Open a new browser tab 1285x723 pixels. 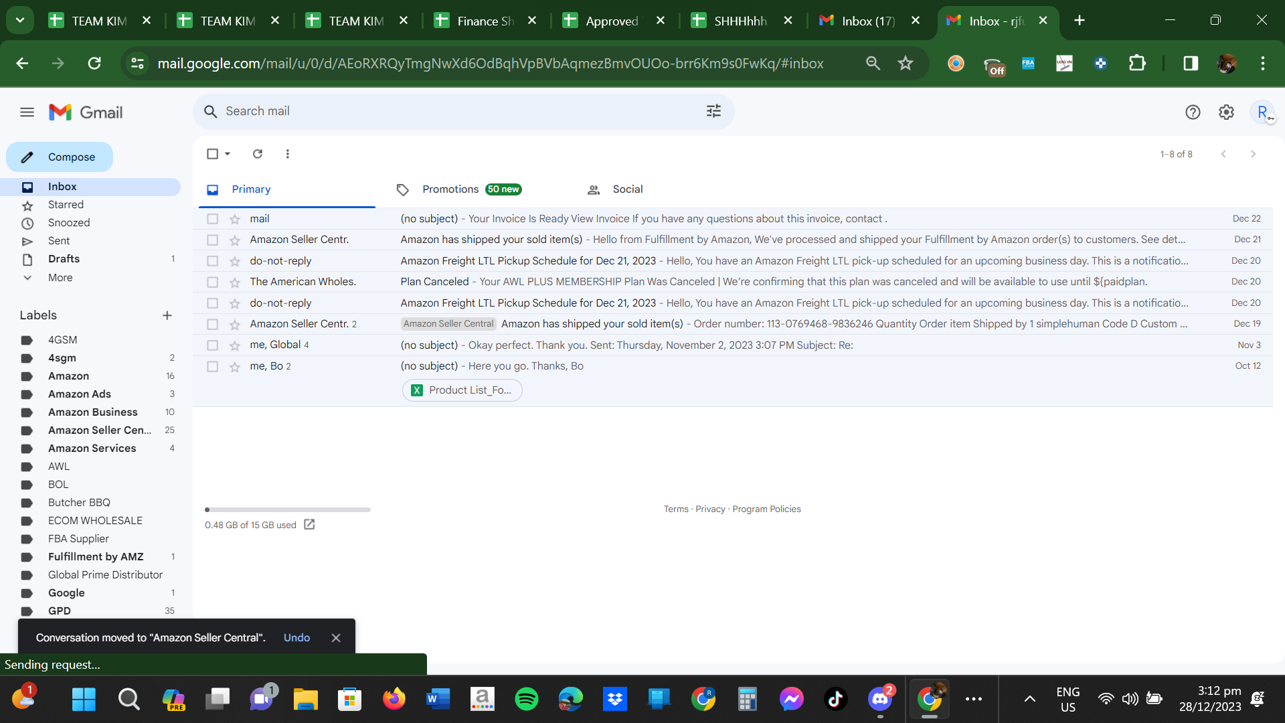click(x=1080, y=21)
